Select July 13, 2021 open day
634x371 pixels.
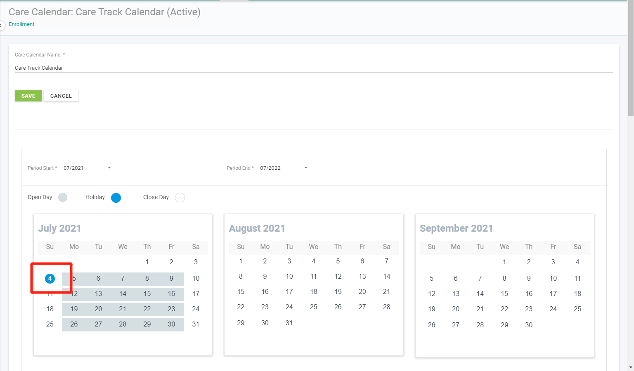[98, 294]
